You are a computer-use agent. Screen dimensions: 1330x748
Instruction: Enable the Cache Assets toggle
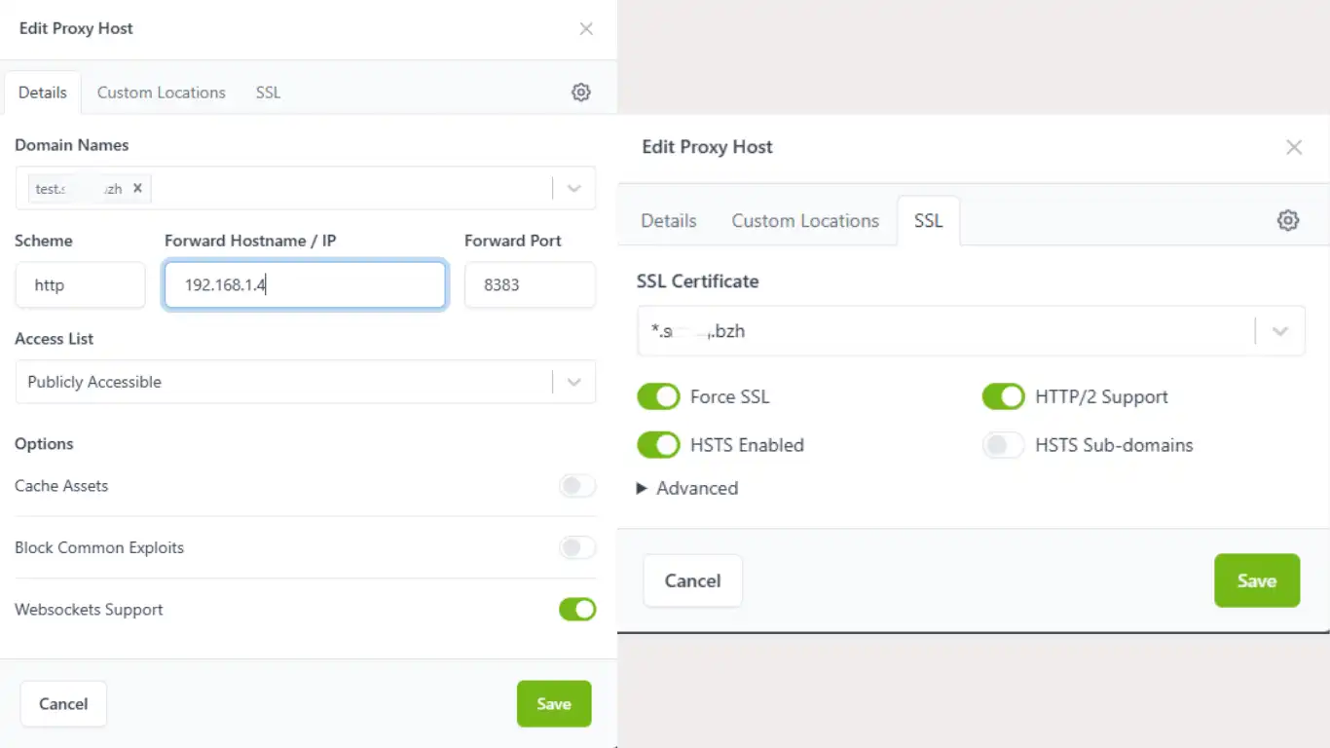[577, 486]
